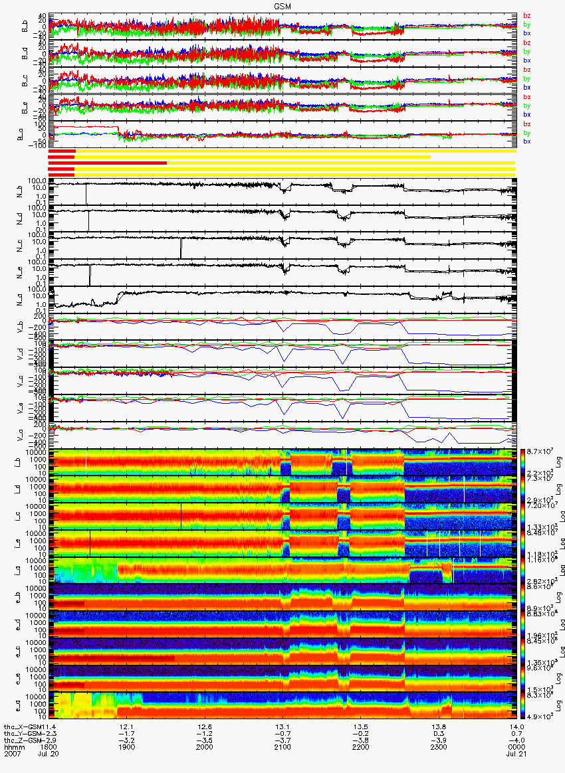Click the B_b panel axis label
This screenshot has width=565, height=773.
coord(25,27)
